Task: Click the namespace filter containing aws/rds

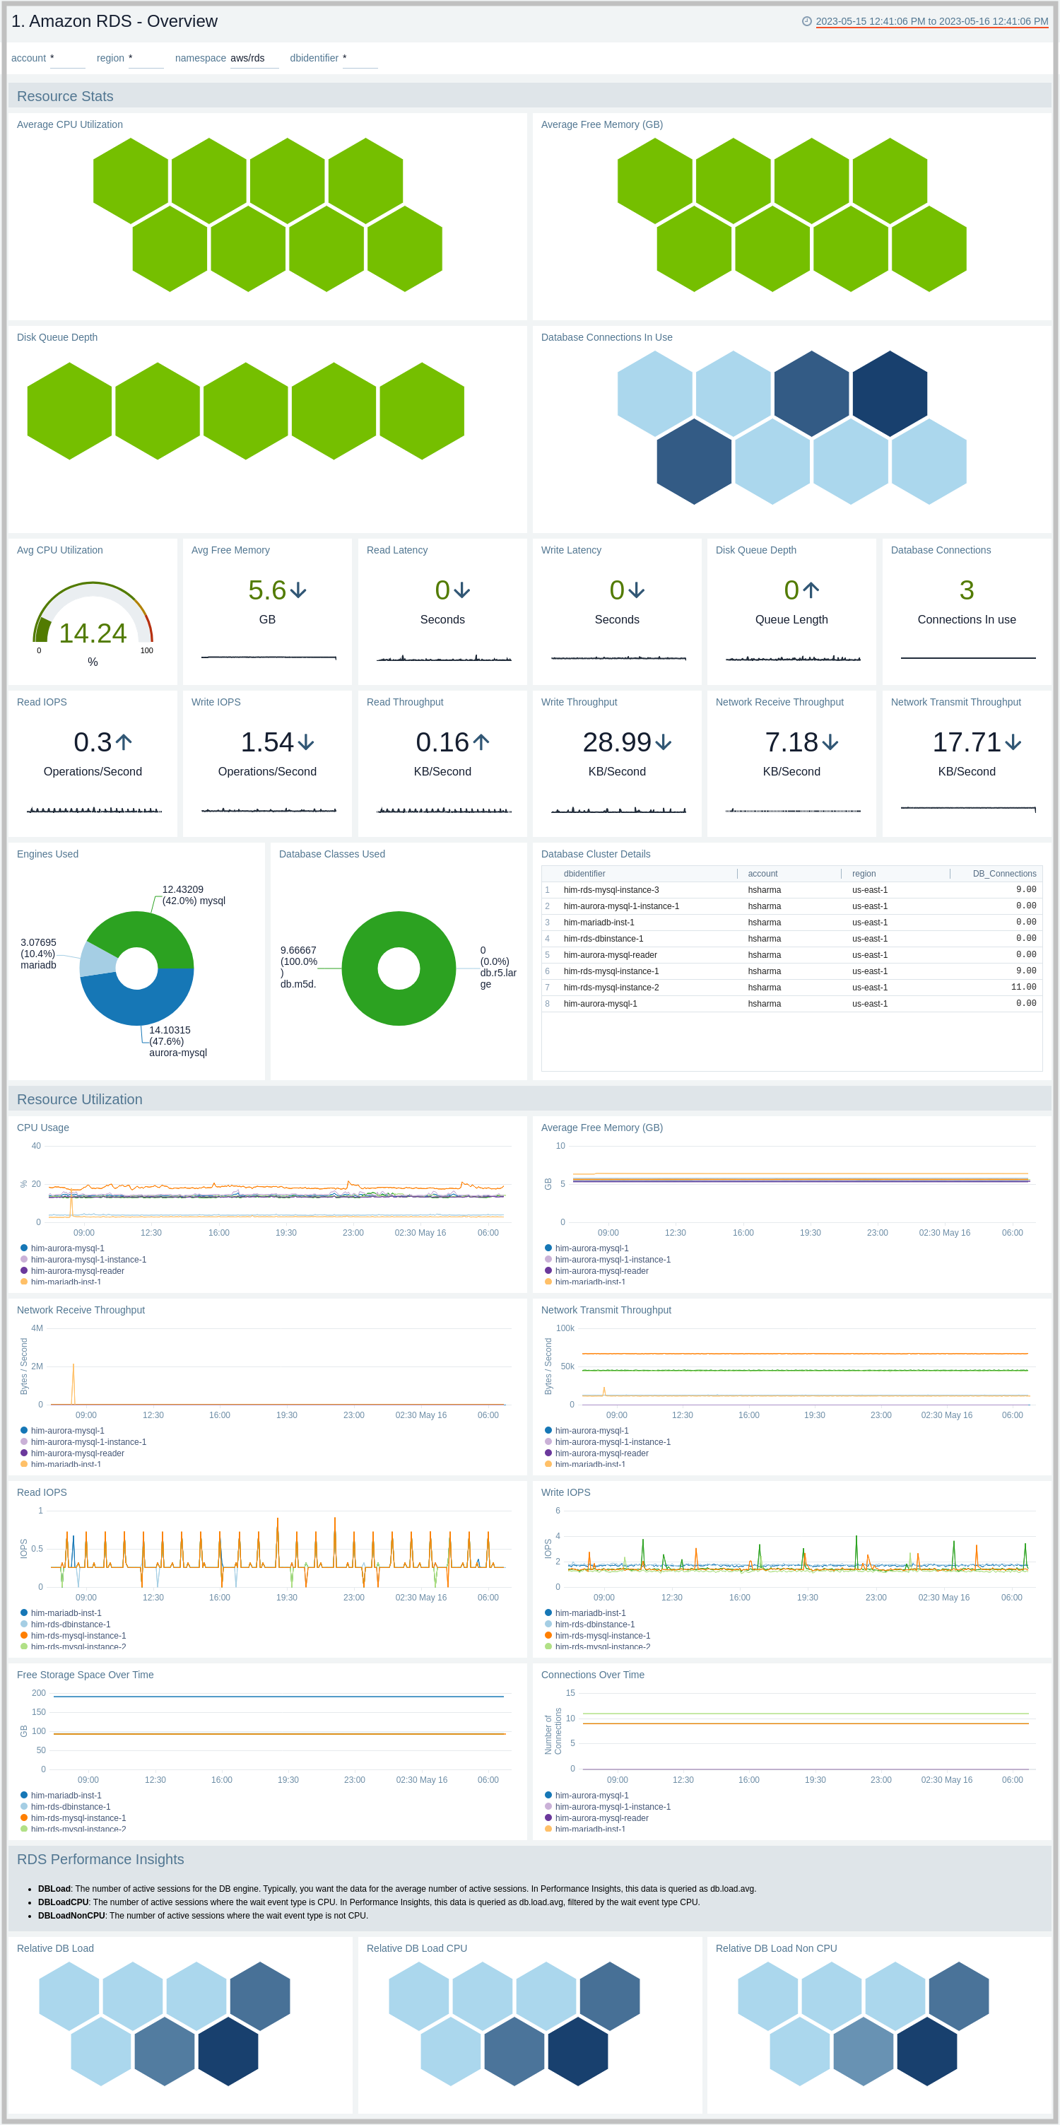Action: tap(253, 59)
